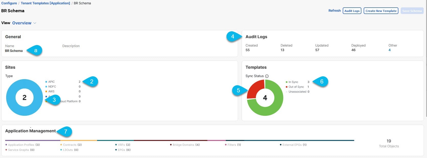Viewport: 427px width, 158px height.
Task: Select the In Sync legend label
Action: 293,82
